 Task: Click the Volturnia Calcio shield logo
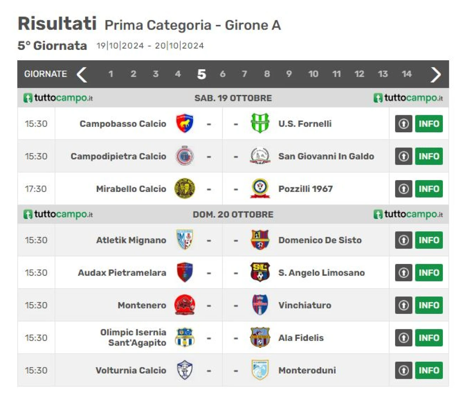185,370
